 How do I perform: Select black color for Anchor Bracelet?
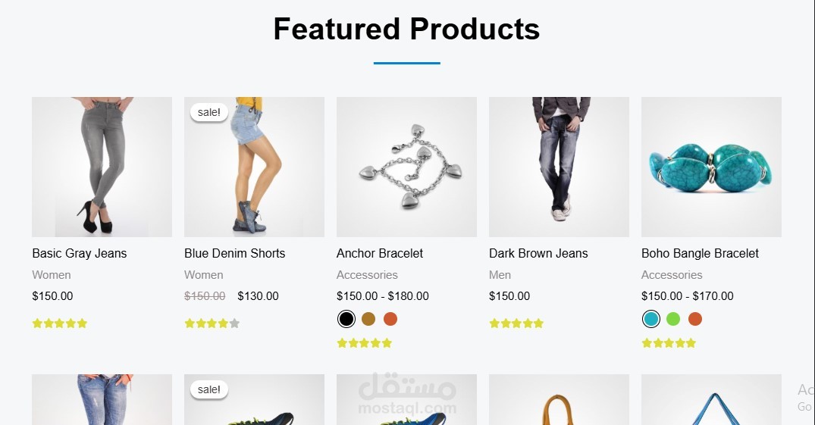346,318
